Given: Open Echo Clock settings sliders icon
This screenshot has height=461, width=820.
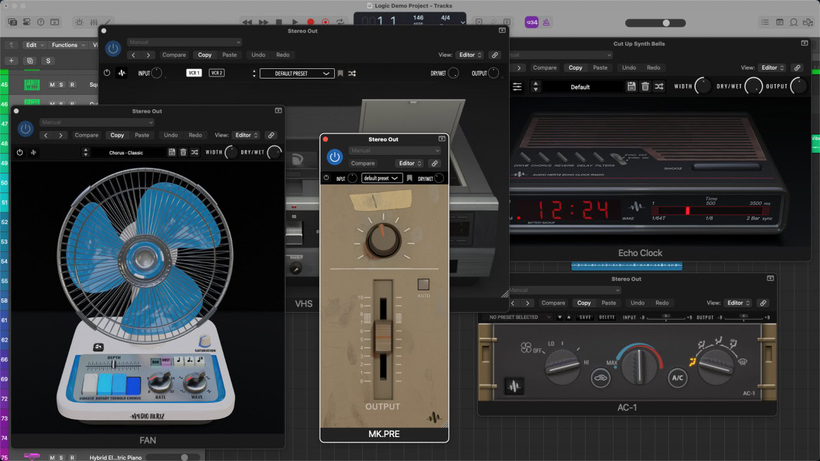Looking at the screenshot, I should point(517,87).
